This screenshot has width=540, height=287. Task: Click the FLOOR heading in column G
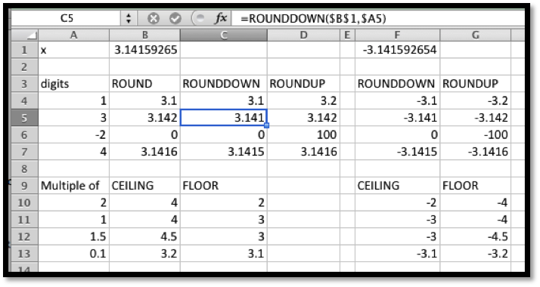[475, 186]
